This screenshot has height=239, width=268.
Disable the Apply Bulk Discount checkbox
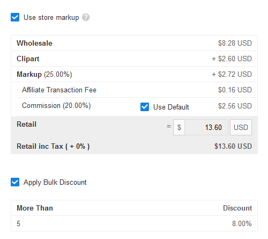point(15,182)
